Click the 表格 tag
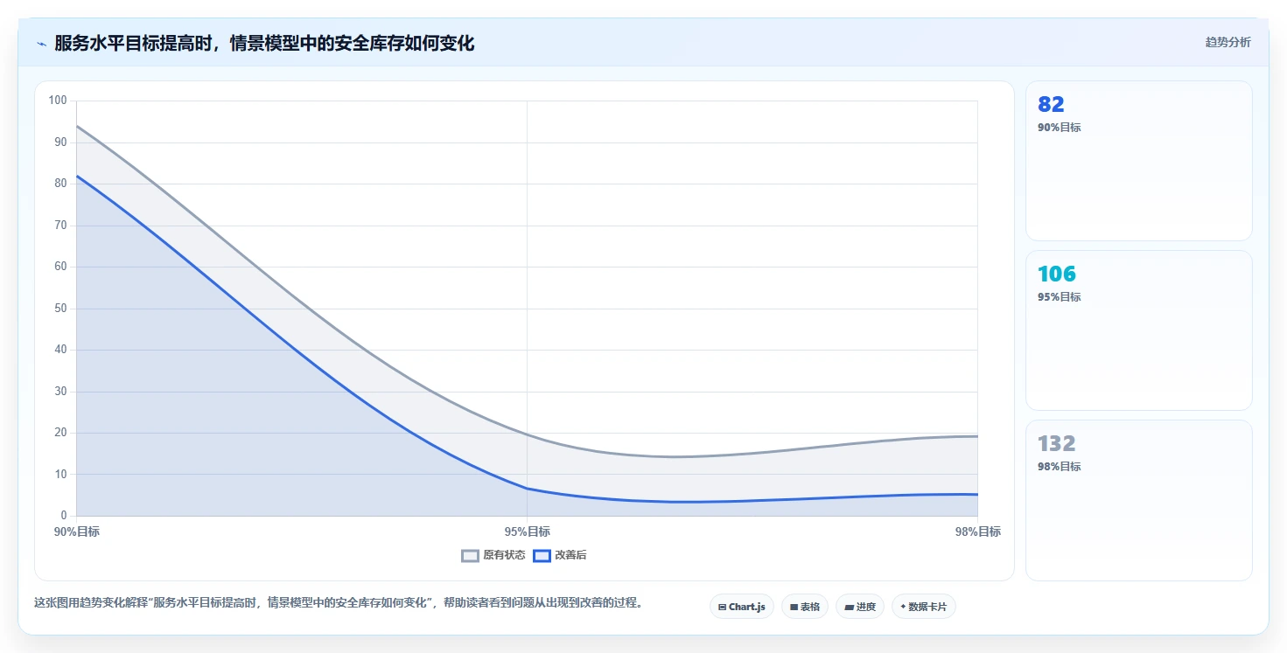 (x=804, y=607)
